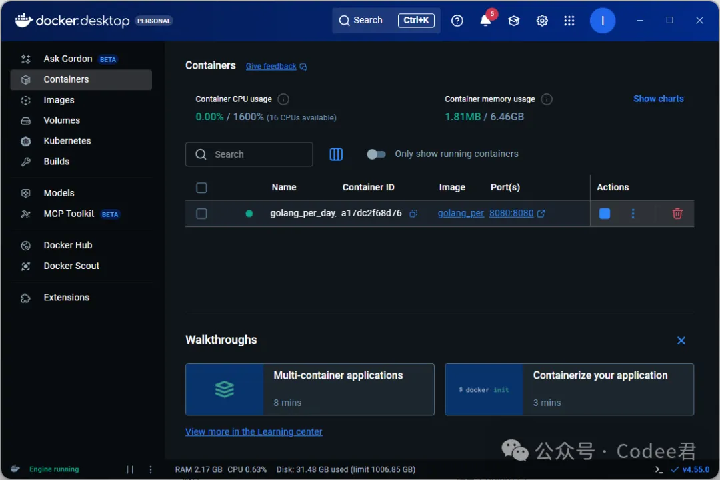Click the Docker whale logo
The width and height of the screenshot is (720, 480).
(24, 20)
